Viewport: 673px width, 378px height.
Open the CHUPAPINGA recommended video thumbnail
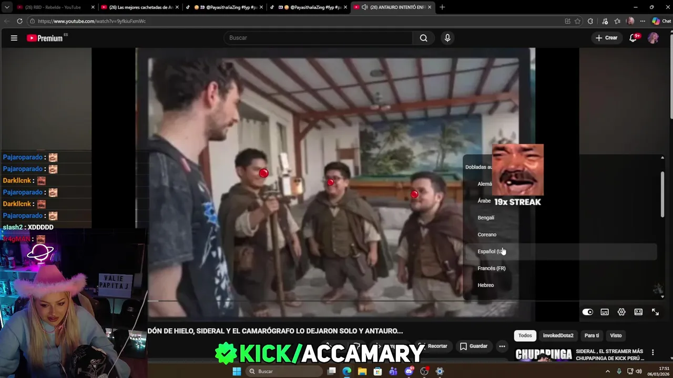click(x=543, y=354)
